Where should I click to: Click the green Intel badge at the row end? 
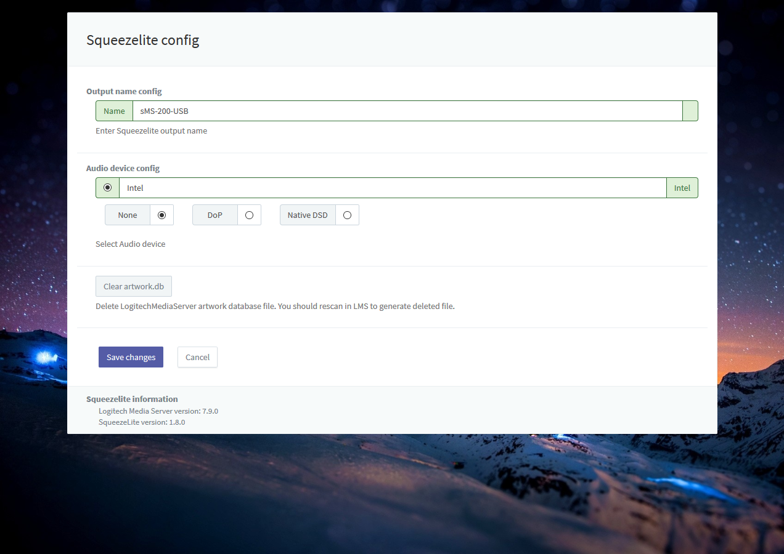click(682, 188)
